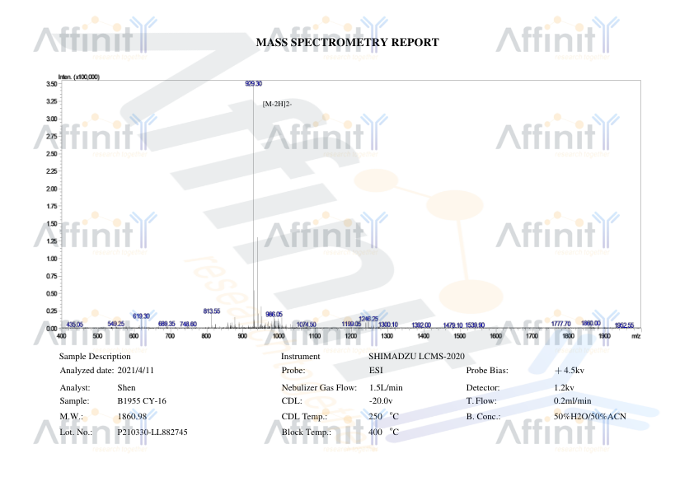Select the 1000 x-axis tick value
Image resolution: width=694 pixels, height=491 pixels.
pyautogui.click(x=279, y=336)
